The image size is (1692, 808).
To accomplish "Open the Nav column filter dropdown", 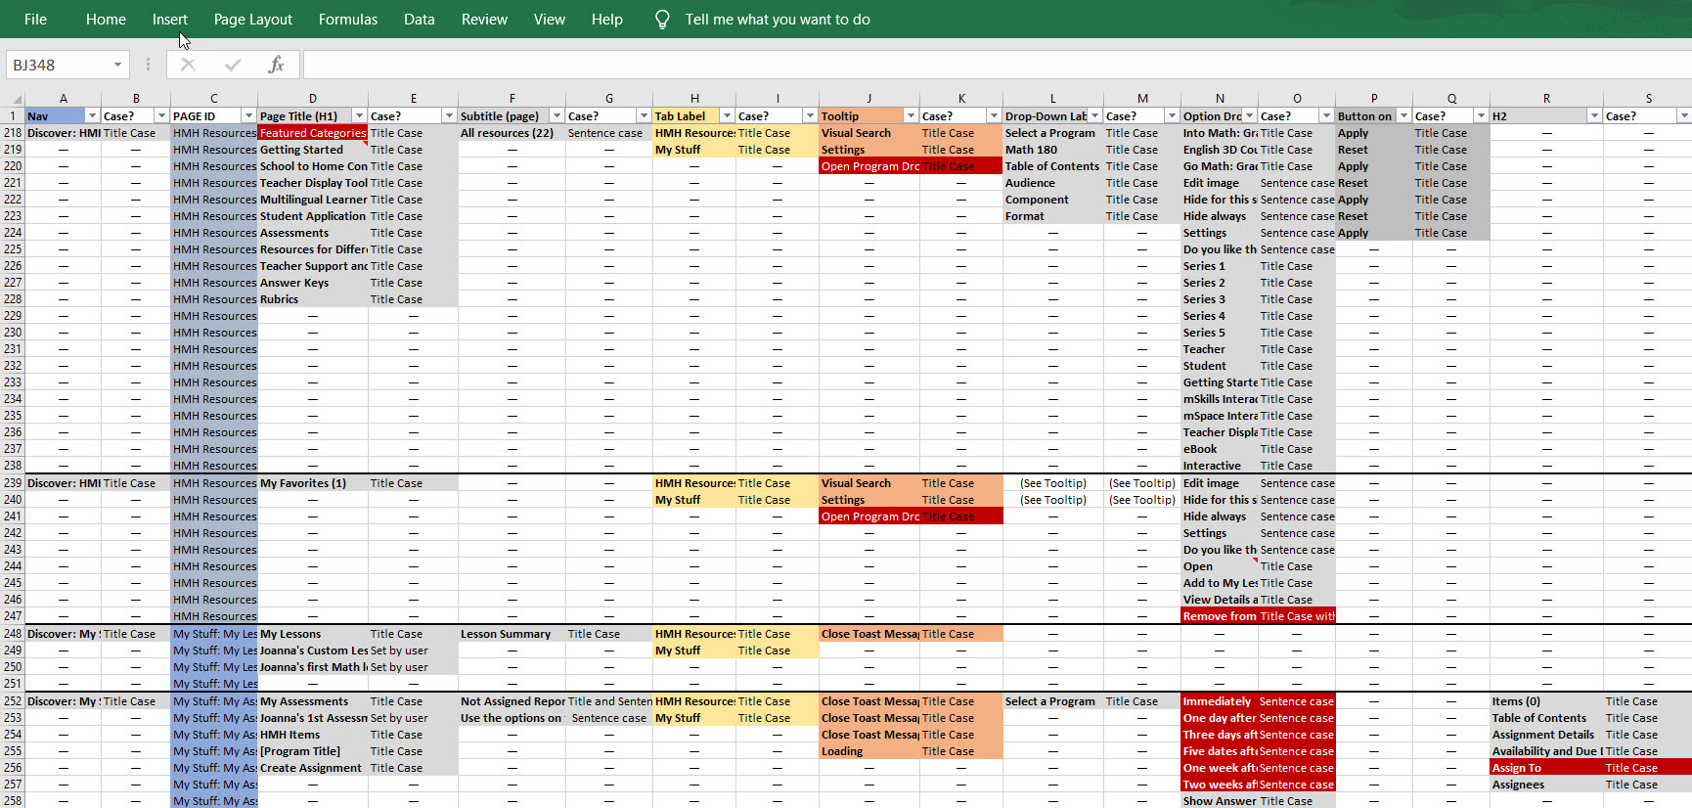I will coord(92,116).
